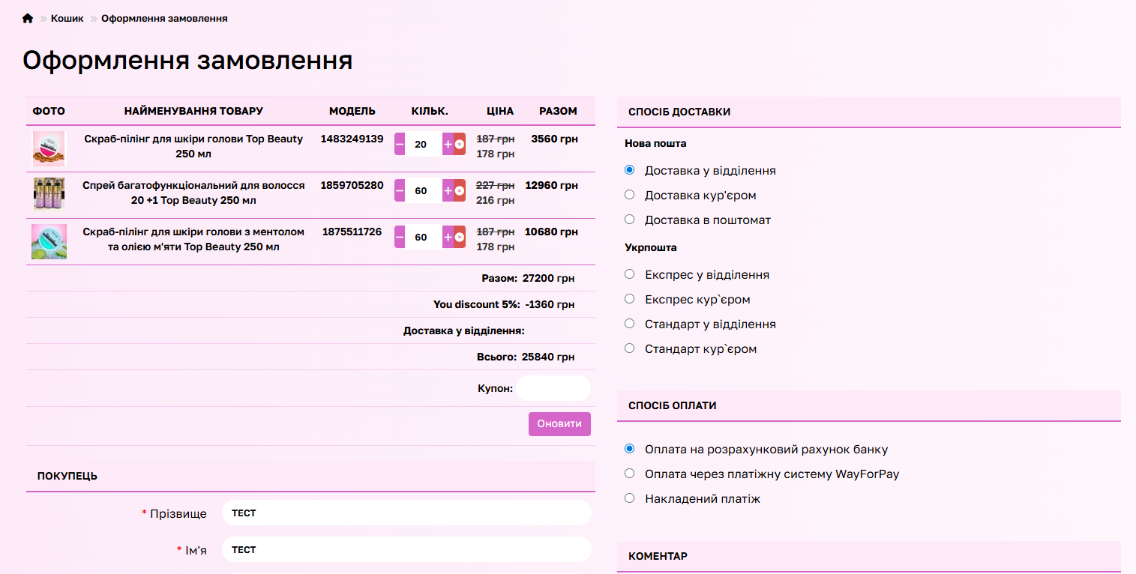The width and height of the screenshot is (1136, 574).
Task: Select Укрпошта 'Експрес у відділення'
Action: [630, 274]
